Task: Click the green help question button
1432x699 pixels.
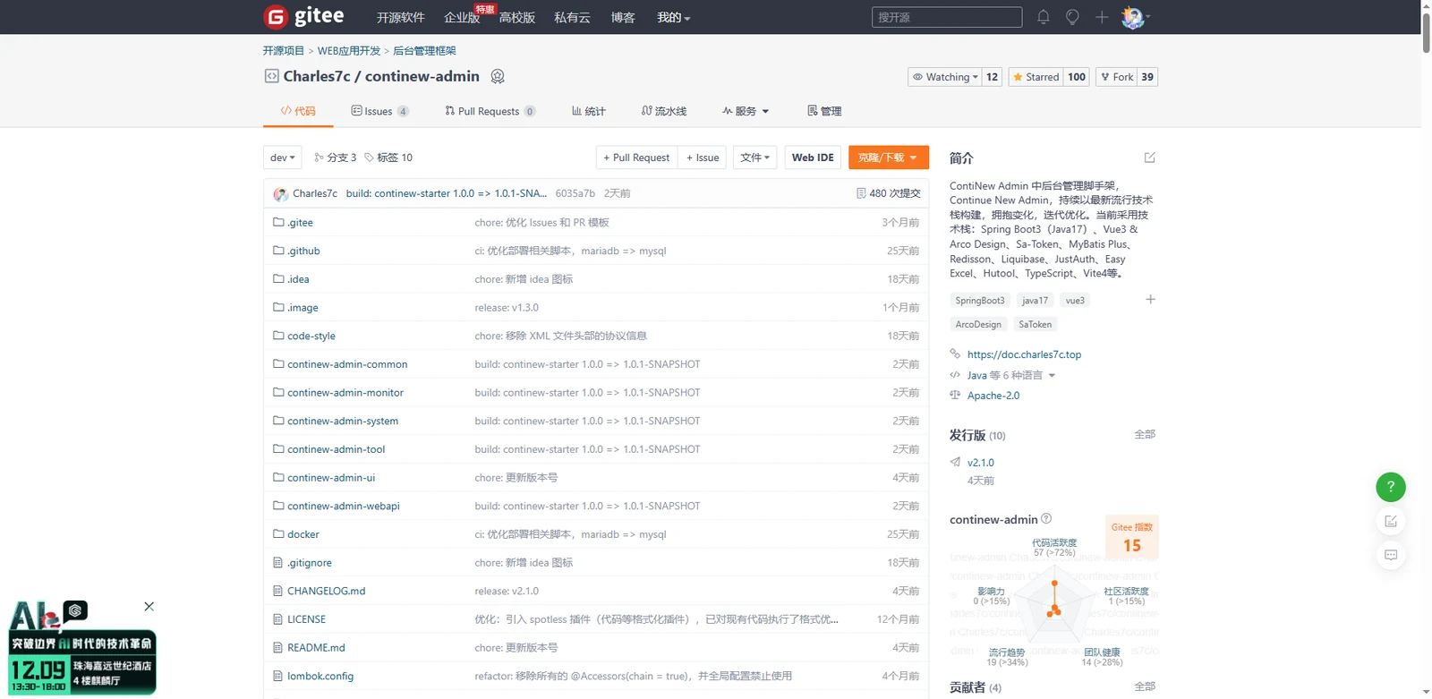Action: point(1391,487)
